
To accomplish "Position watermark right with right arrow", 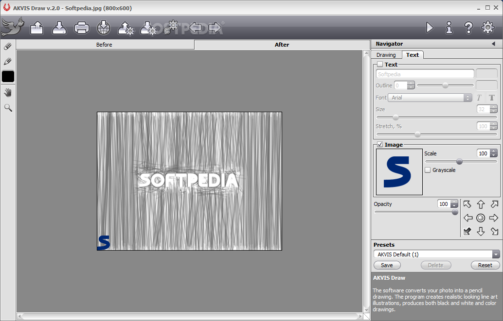I will coord(494,218).
